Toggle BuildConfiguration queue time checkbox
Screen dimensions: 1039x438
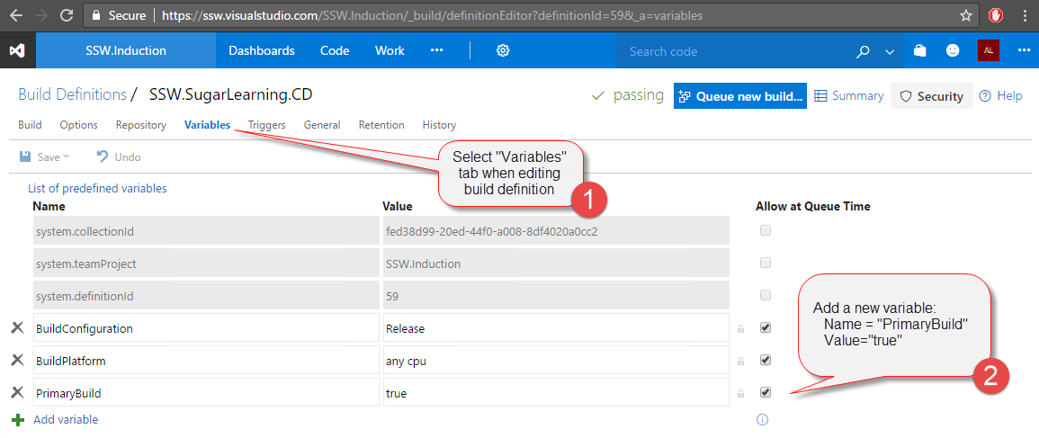pyautogui.click(x=766, y=328)
